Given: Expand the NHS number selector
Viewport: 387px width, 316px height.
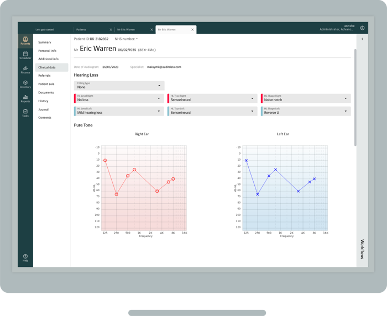Looking at the screenshot, I should click(x=126, y=39).
